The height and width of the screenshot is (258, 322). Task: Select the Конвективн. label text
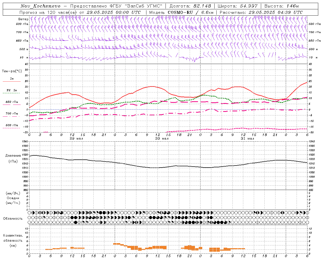pos(13,235)
